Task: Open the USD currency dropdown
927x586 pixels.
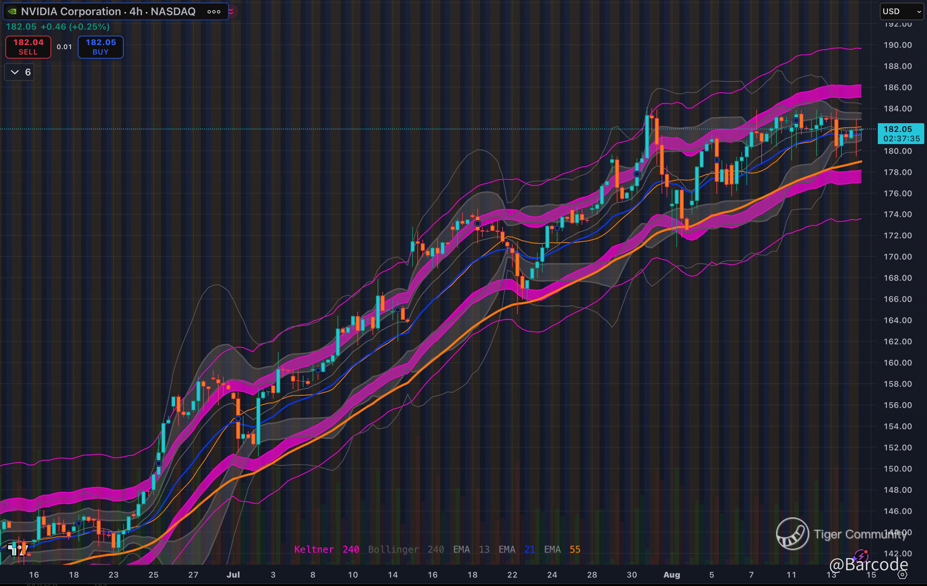Action: pyautogui.click(x=902, y=11)
